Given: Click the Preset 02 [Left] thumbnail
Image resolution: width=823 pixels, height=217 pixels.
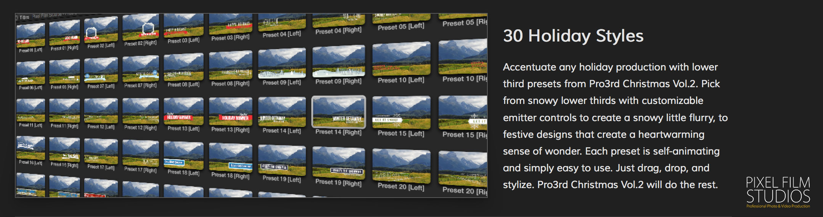Looking at the screenshot, I should click(101, 30).
